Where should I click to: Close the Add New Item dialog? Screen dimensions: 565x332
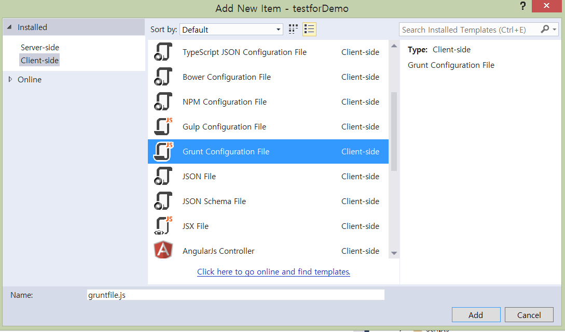547,6
